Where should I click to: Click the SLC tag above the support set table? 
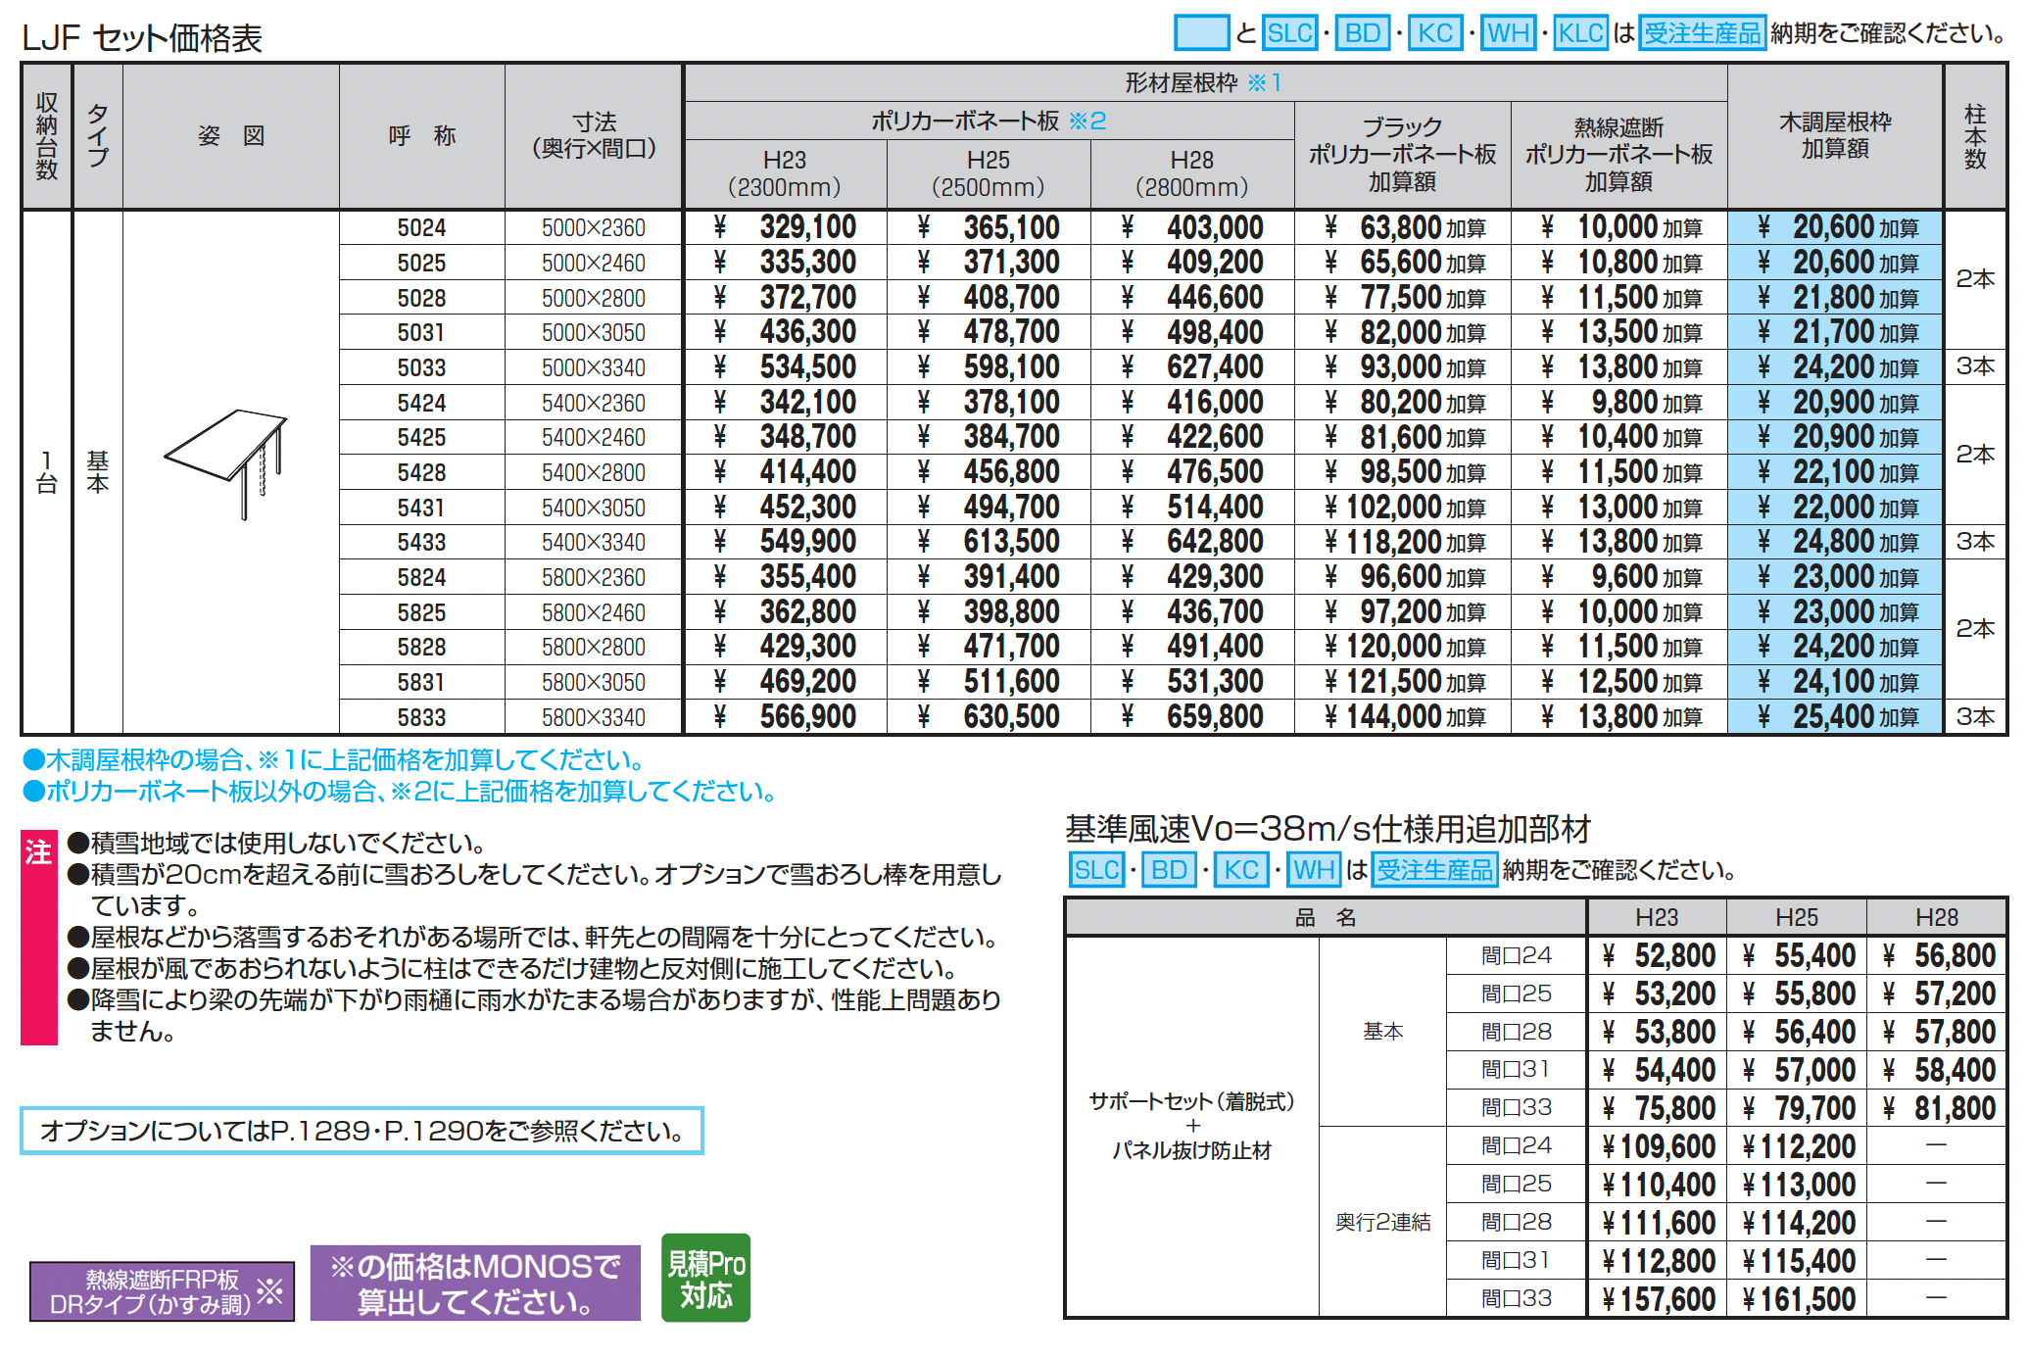(1096, 869)
